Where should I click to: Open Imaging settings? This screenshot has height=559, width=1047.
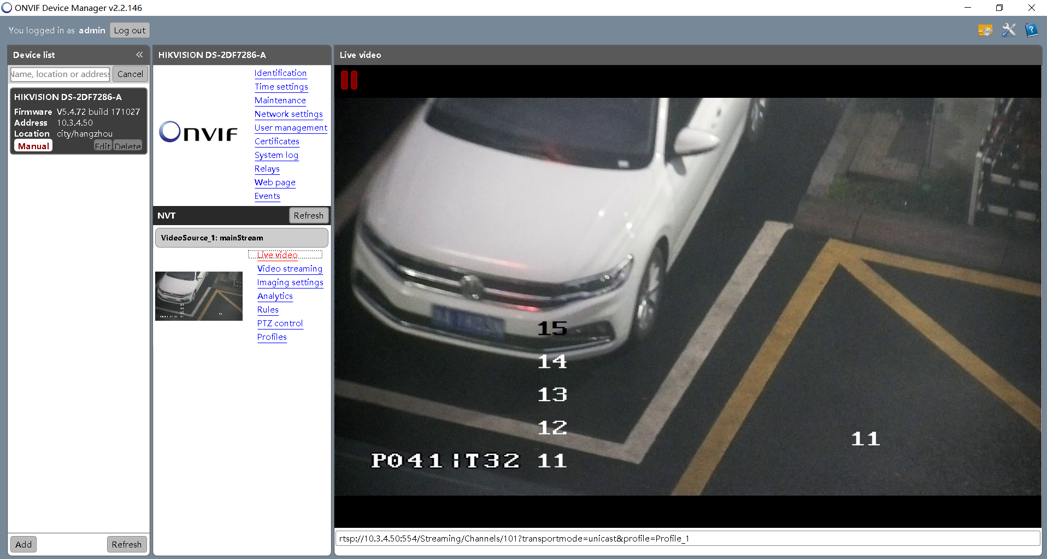(x=290, y=283)
